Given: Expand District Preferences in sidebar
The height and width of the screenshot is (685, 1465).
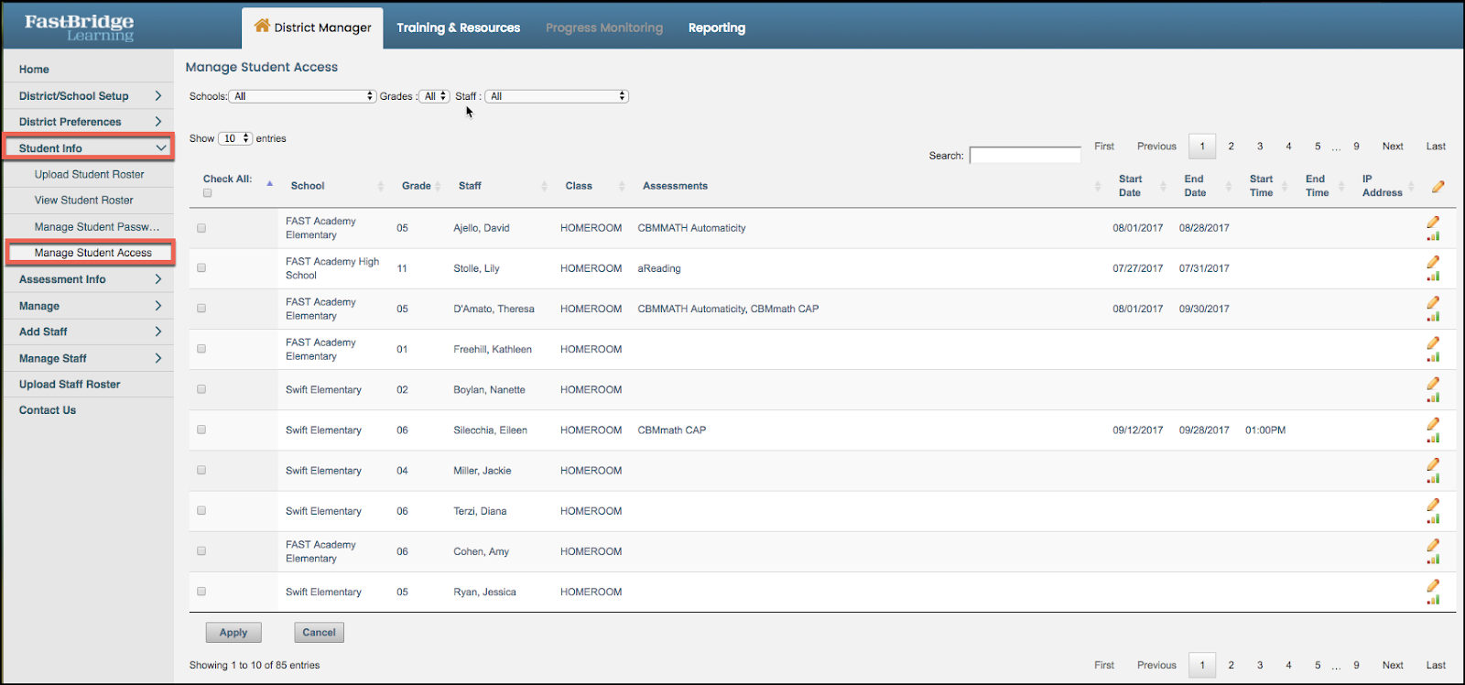Looking at the screenshot, I should coord(88,122).
